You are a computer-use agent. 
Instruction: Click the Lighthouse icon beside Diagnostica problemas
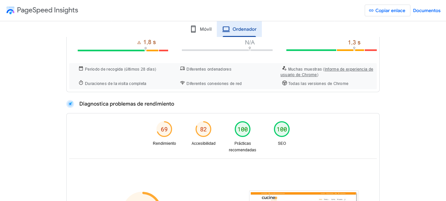[70, 104]
